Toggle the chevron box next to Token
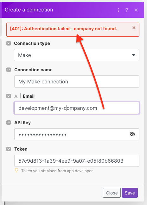147x205 pixels. 9,149
